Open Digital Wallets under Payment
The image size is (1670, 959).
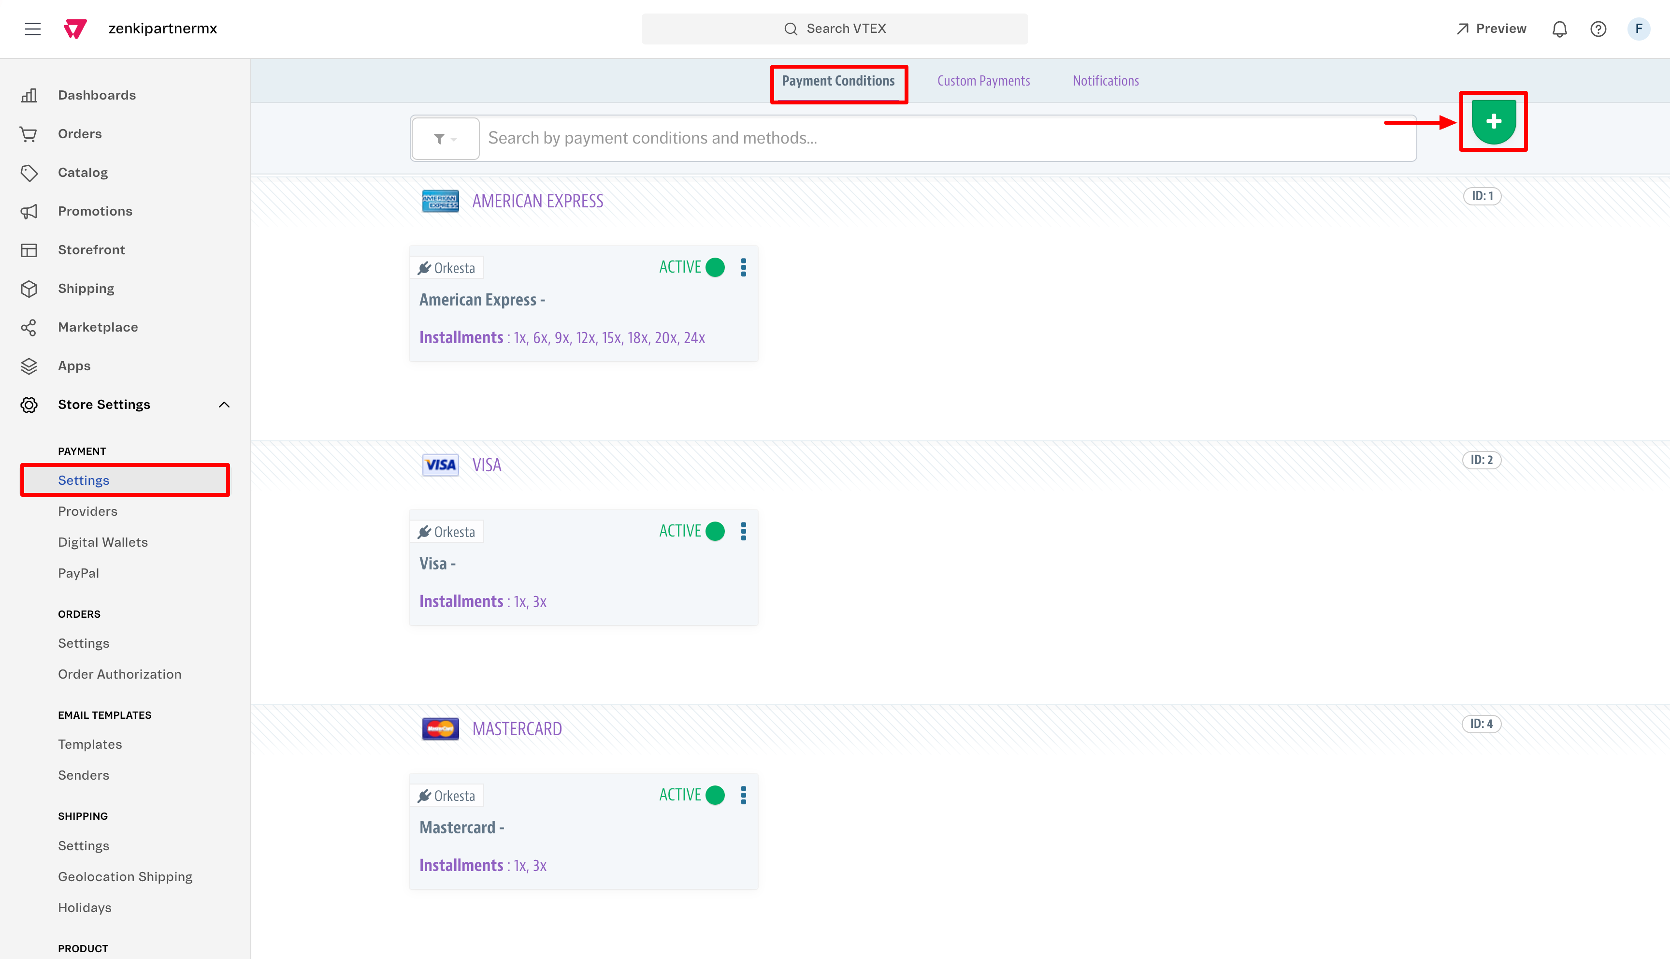pos(103,542)
